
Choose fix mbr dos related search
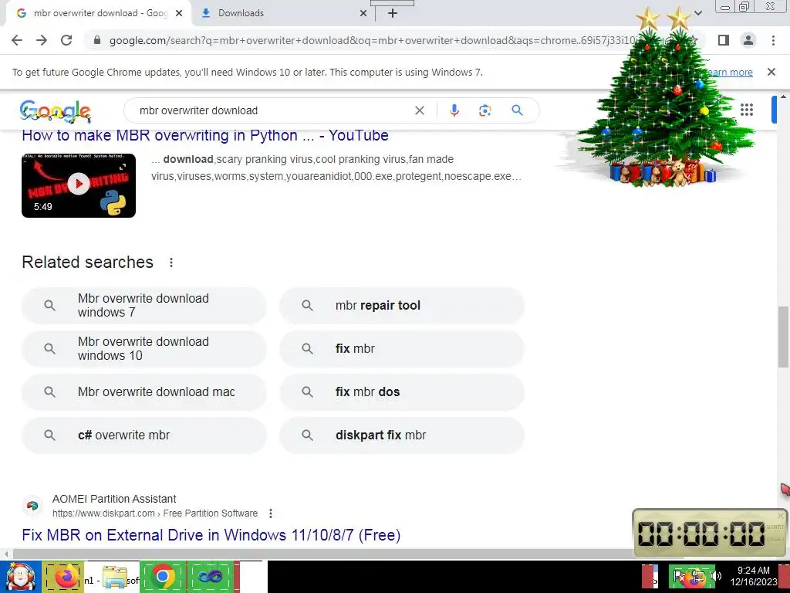tap(402, 392)
